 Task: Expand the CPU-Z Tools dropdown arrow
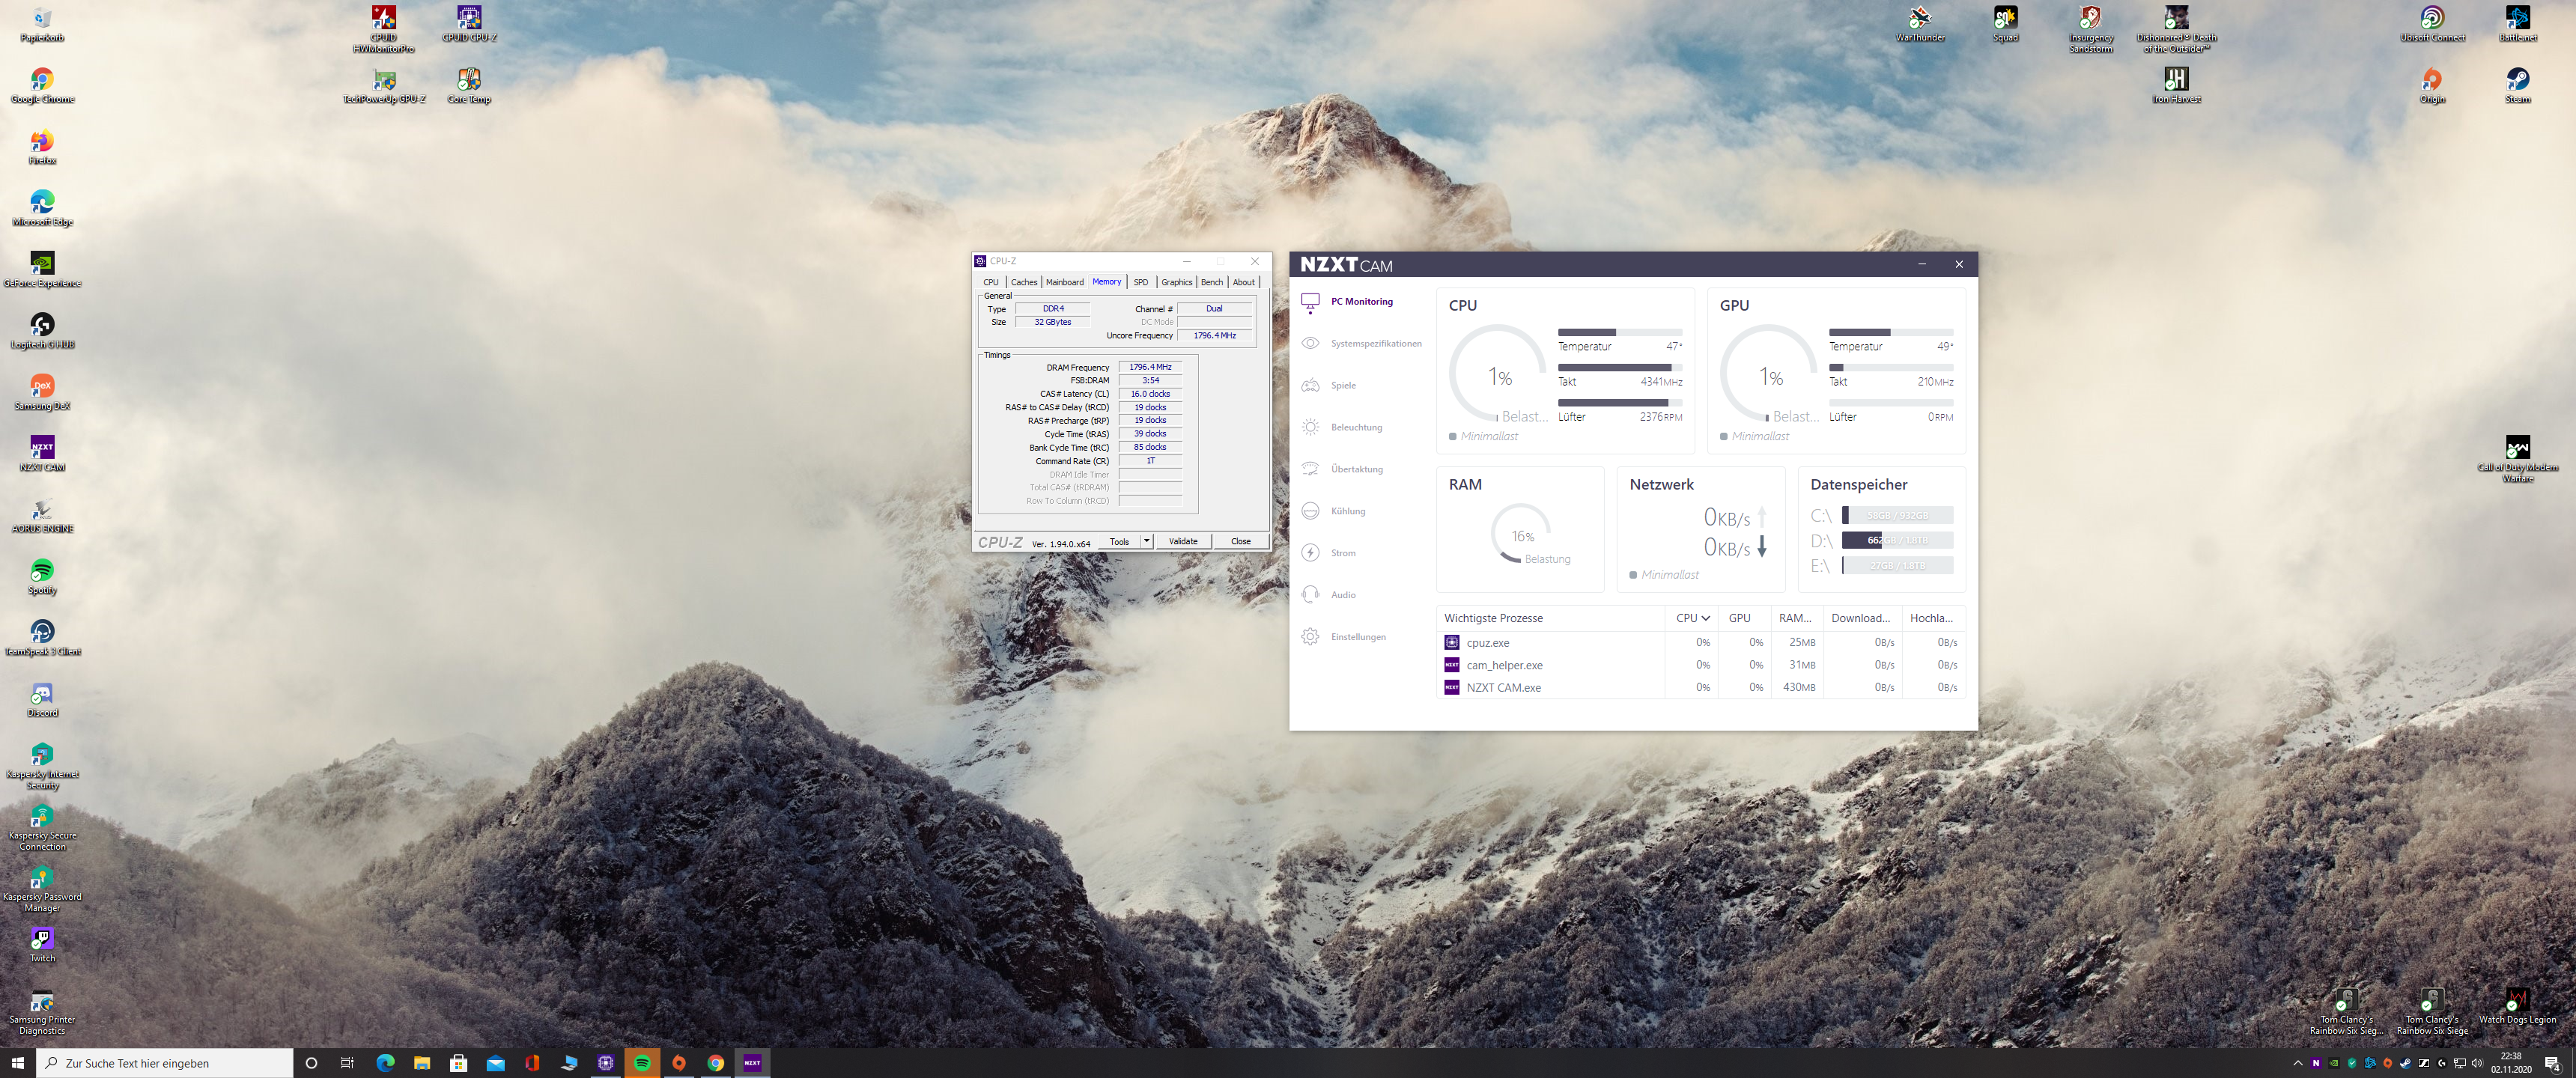tap(1146, 541)
